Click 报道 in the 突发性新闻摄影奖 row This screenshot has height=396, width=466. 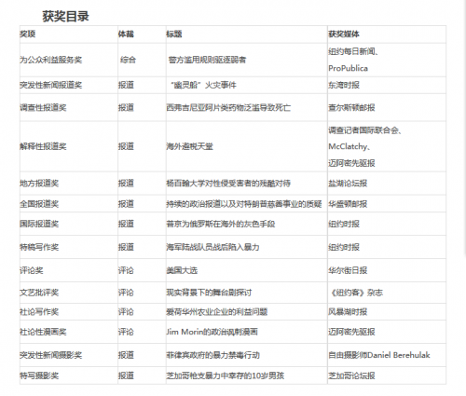click(x=126, y=355)
